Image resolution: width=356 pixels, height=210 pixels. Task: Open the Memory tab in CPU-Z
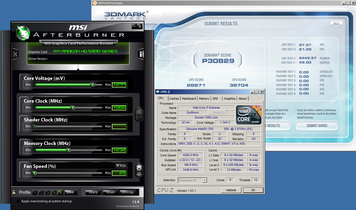pos(204,99)
